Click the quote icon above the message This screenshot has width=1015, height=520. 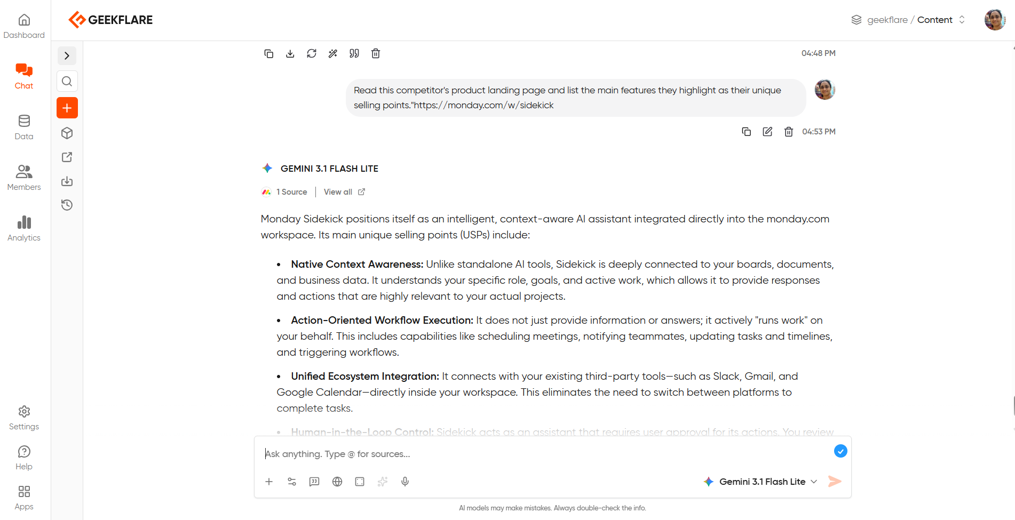coord(354,53)
